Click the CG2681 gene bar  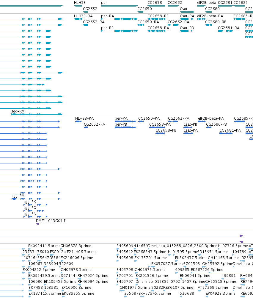point(225,6)
